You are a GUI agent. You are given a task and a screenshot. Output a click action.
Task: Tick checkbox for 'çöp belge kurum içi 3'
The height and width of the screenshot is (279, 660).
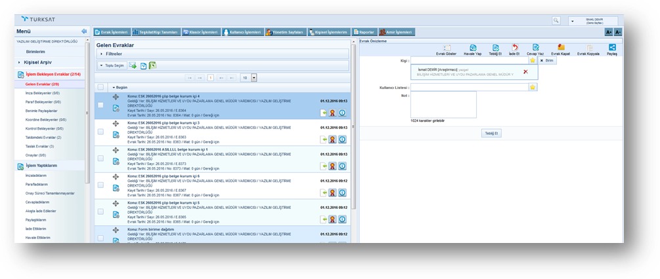100,132
